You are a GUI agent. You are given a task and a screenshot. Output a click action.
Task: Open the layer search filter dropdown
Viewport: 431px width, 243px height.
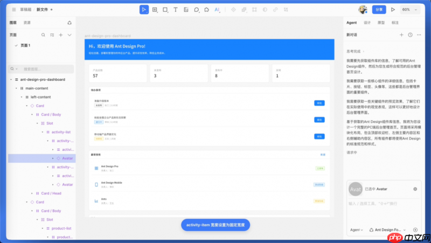click(x=14, y=69)
